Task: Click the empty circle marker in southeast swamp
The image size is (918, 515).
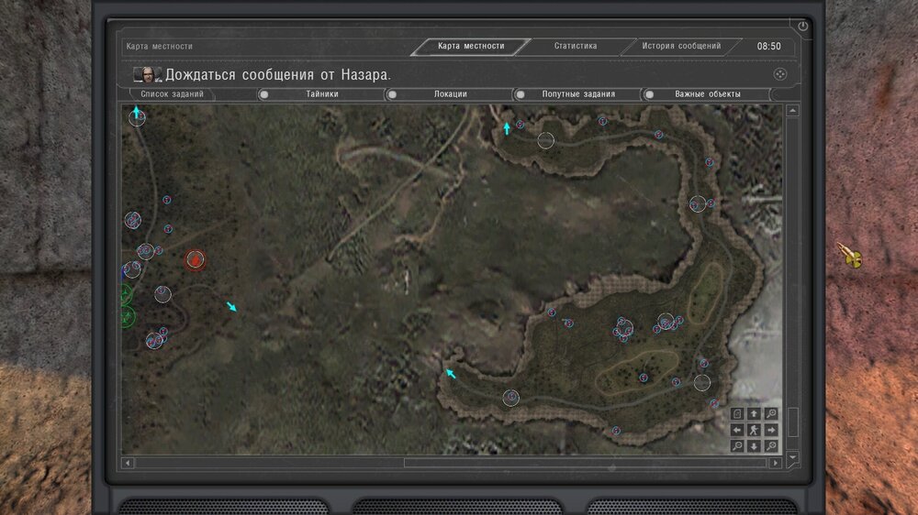Action: [702, 383]
